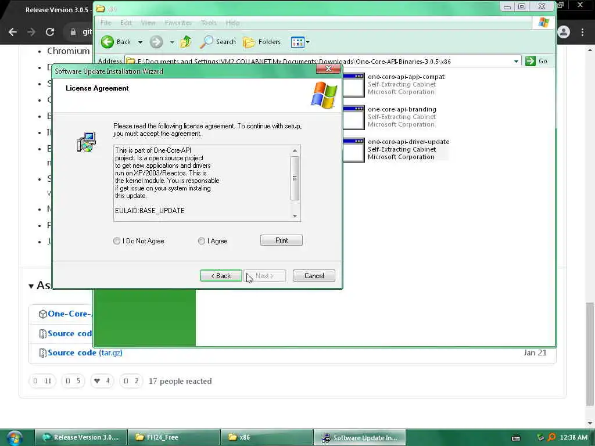Open the Help menu in Explorer
This screenshot has width=595, height=446.
click(232, 23)
